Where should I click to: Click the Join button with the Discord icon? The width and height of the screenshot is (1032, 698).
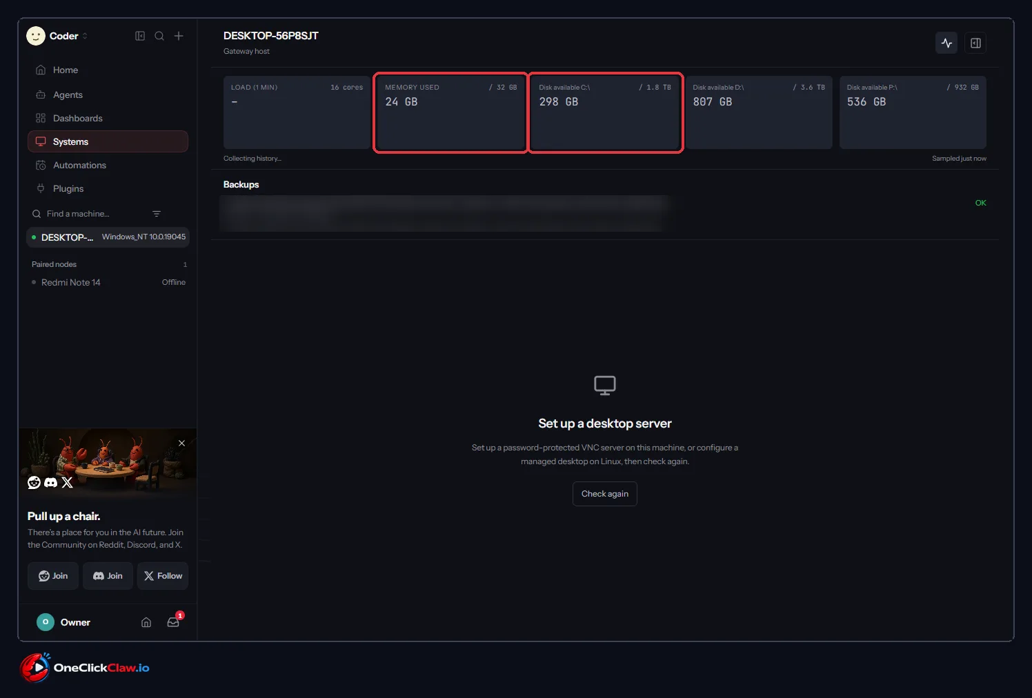108,576
